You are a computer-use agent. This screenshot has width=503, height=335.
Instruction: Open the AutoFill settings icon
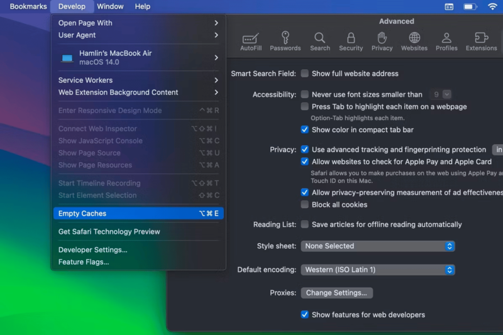point(251,41)
